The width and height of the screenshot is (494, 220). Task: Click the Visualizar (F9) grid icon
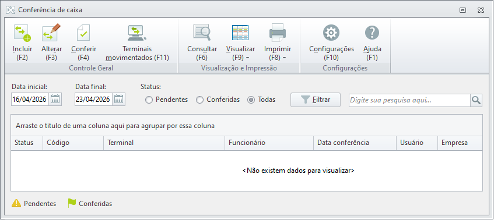(x=240, y=33)
